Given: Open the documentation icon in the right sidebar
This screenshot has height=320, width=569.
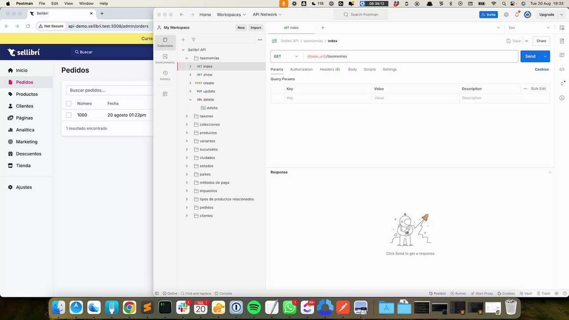Looking at the screenshot, I should (562, 41).
